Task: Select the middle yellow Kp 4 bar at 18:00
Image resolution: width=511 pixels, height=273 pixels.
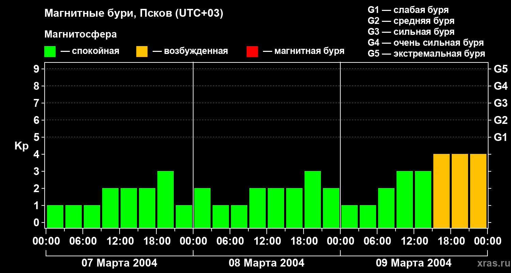Action: point(460,191)
